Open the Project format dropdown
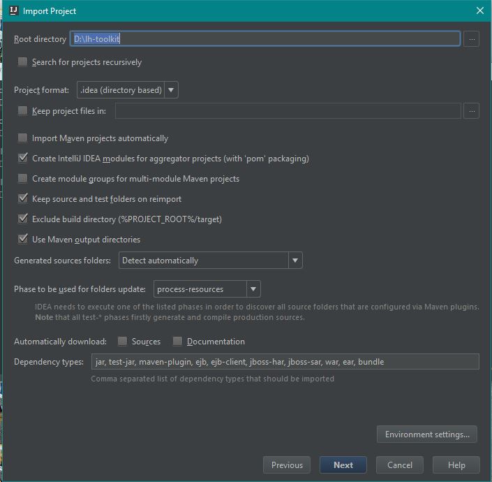 (x=128, y=90)
